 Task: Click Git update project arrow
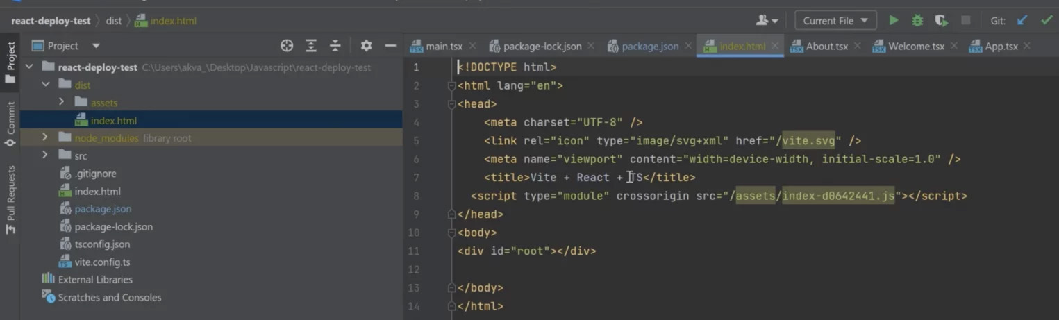tap(1022, 21)
